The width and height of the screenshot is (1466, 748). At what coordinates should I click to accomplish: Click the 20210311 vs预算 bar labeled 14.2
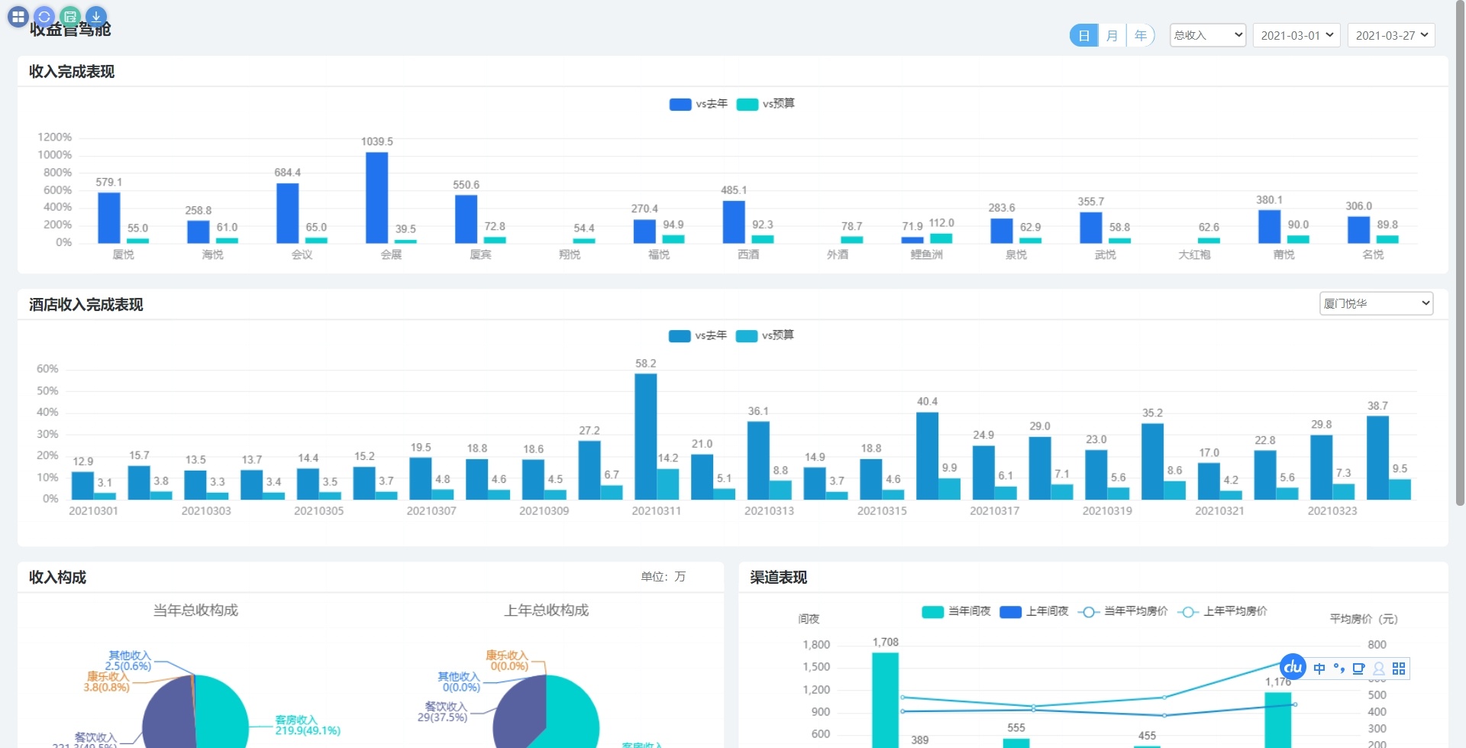(668, 484)
